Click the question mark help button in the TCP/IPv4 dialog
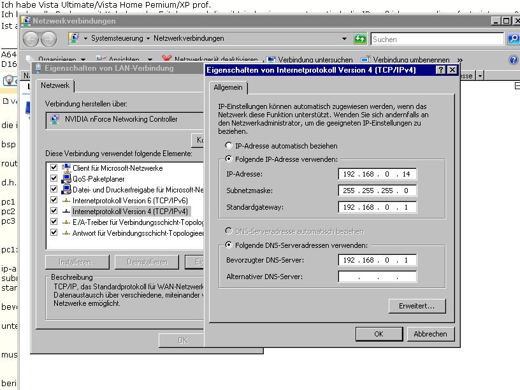 click(440, 70)
